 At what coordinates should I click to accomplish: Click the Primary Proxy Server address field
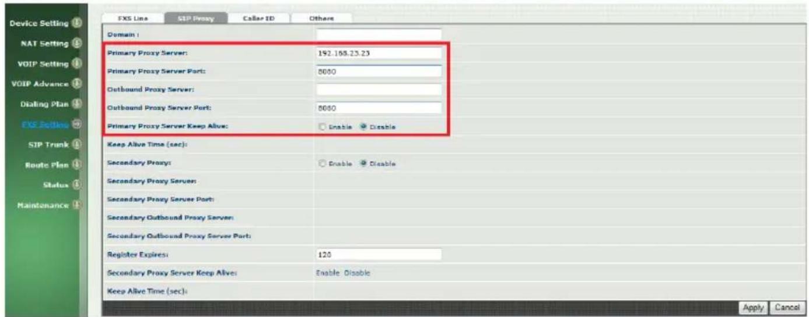(x=379, y=53)
